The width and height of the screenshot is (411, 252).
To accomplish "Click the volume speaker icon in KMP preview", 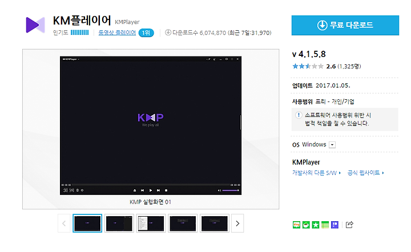I will [219, 190].
